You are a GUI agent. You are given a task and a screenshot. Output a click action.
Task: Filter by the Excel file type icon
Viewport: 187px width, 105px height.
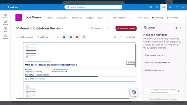71,37
